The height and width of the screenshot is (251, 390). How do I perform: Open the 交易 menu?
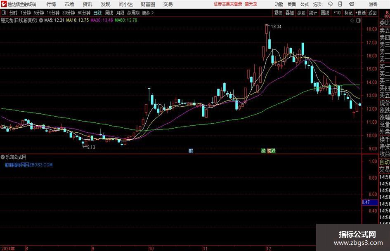click(168, 4)
